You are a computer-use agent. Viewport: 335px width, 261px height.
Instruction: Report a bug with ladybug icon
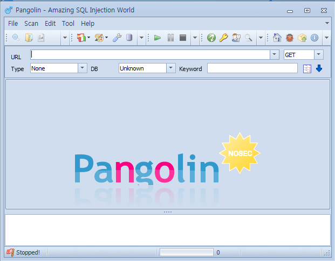coord(290,38)
